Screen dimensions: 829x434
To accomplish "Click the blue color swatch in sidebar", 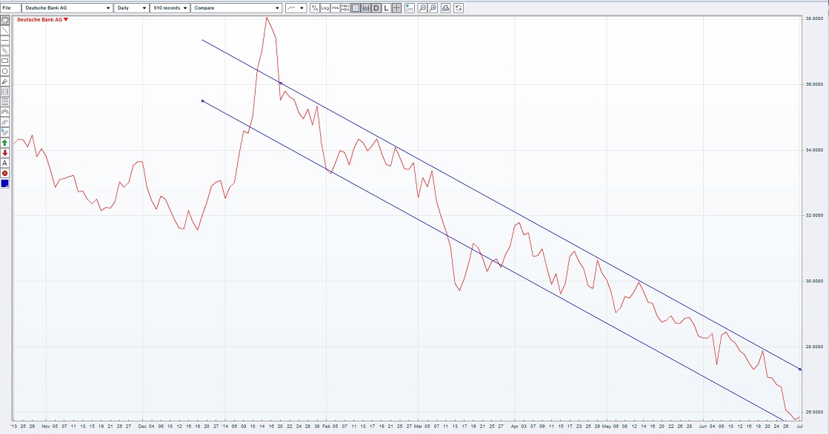I will 4,184.
